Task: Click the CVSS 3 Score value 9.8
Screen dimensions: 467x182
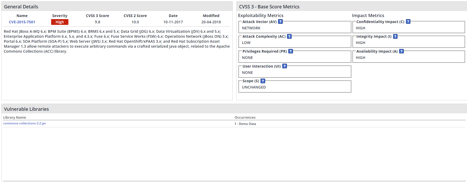Action: pyautogui.click(x=97, y=22)
